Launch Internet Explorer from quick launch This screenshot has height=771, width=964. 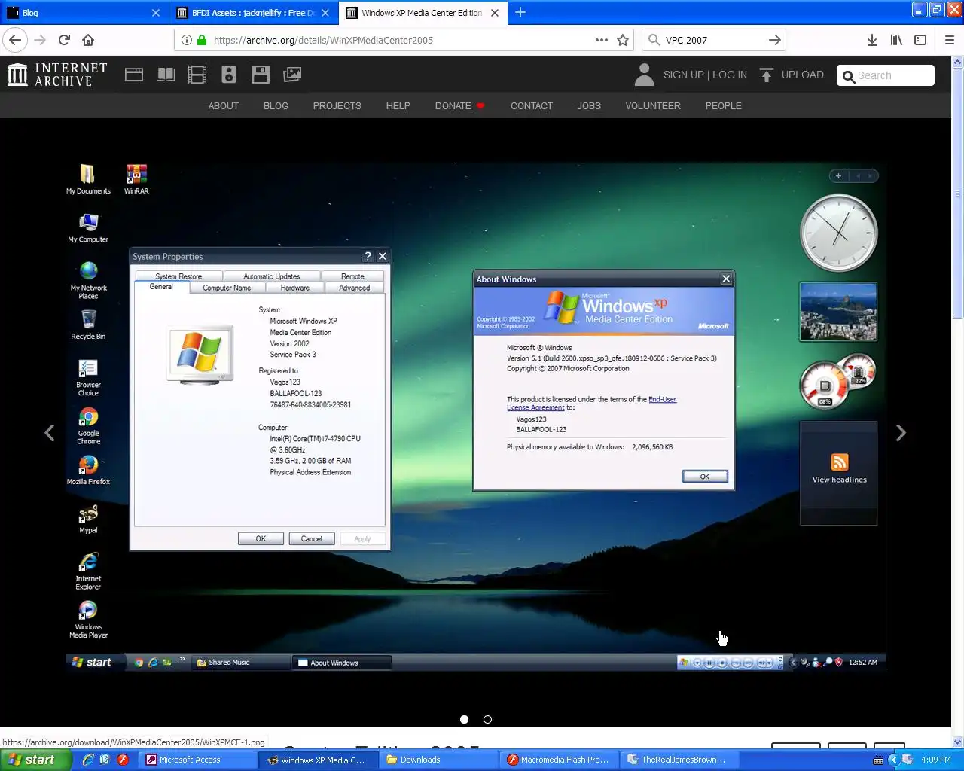tap(88, 760)
